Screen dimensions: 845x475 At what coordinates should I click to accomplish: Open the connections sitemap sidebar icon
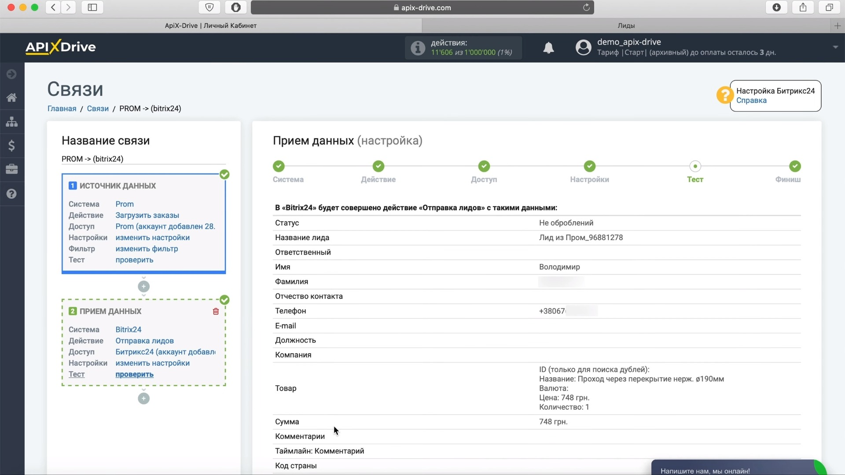tap(12, 122)
